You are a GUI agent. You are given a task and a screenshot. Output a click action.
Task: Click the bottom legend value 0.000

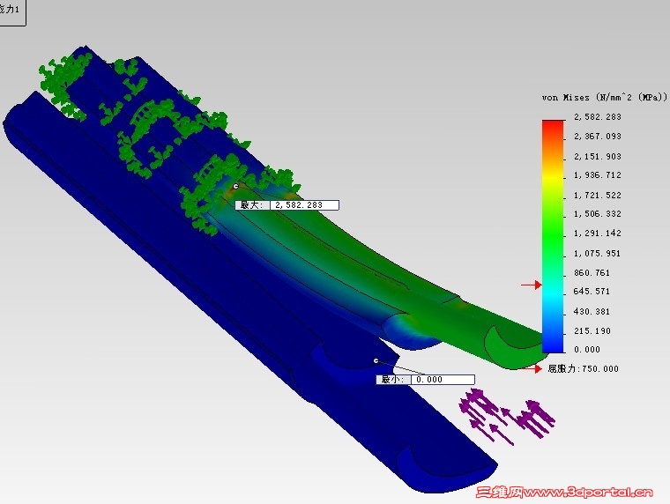point(586,350)
